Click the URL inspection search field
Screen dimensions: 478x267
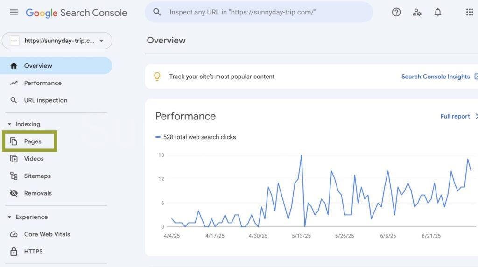[x=259, y=12]
